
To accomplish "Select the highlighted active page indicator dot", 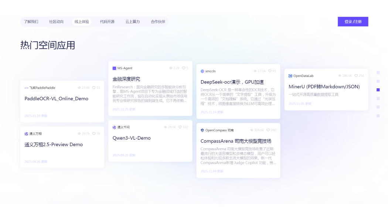I will pyautogui.click(x=378, y=90).
